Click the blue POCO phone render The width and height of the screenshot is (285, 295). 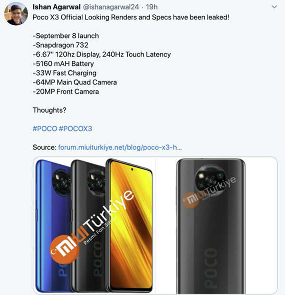tap(54, 225)
